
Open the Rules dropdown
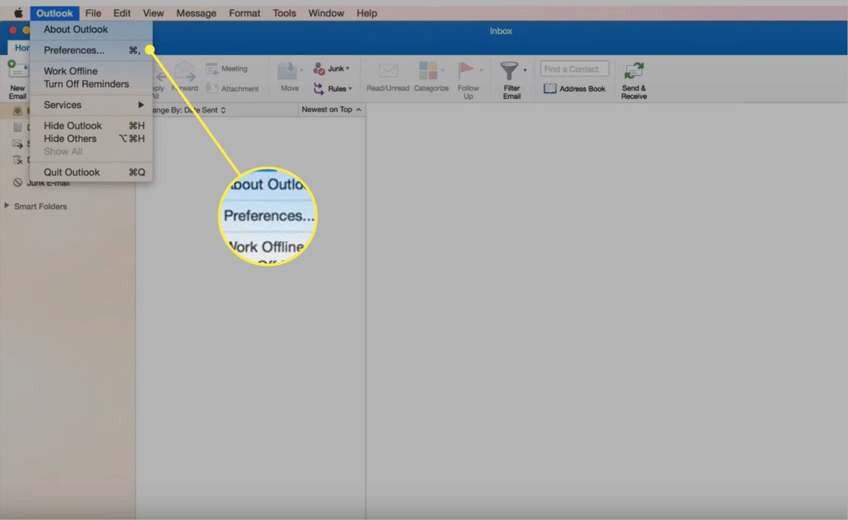[x=333, y=88]
